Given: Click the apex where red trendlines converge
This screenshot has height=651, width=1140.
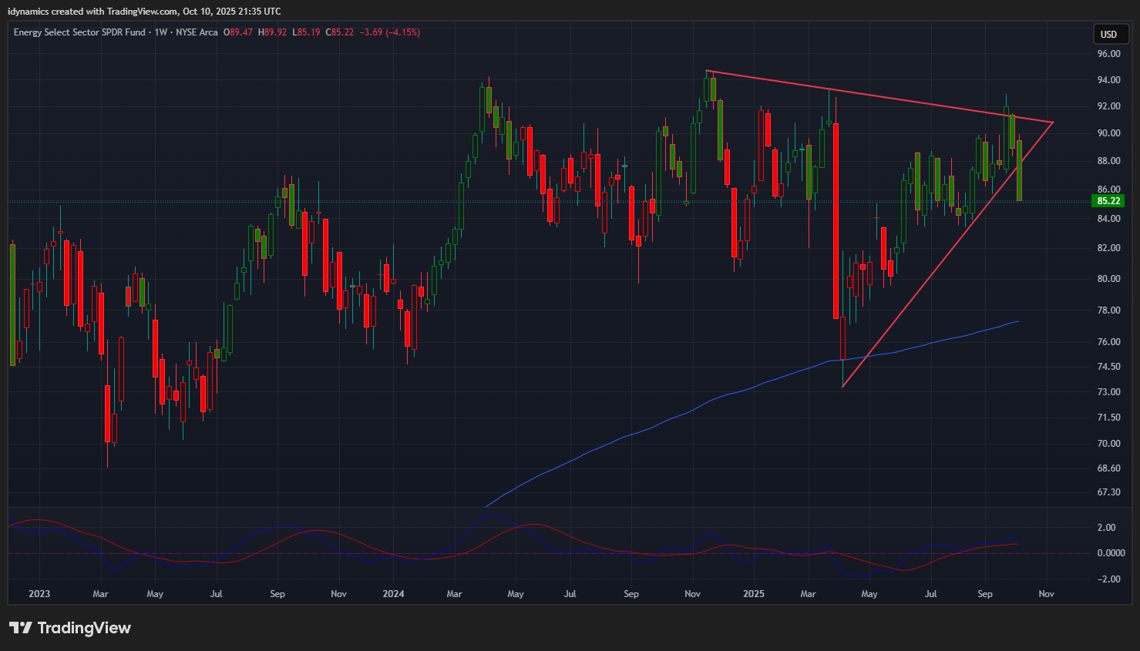Looking at the screenshot, I should [x=1052, y=122].
